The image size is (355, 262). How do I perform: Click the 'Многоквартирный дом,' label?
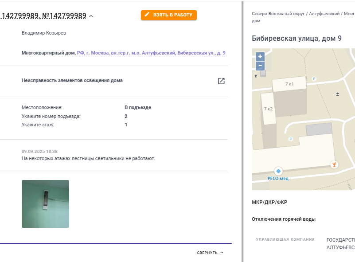tap(49, 53)
